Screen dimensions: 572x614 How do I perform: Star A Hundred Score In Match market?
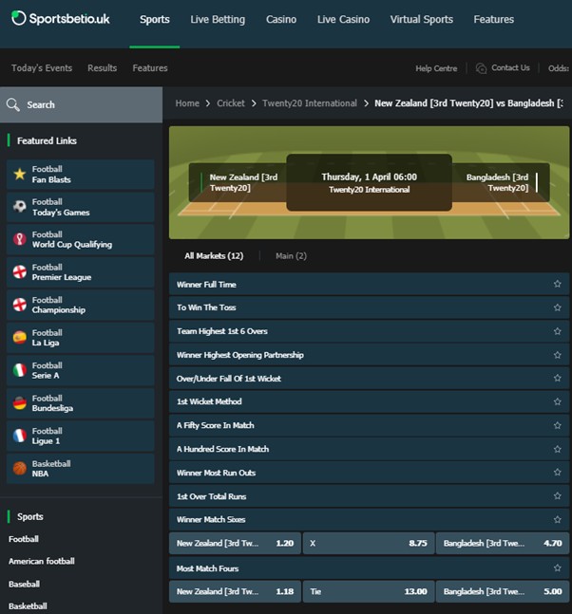[557, 449]
